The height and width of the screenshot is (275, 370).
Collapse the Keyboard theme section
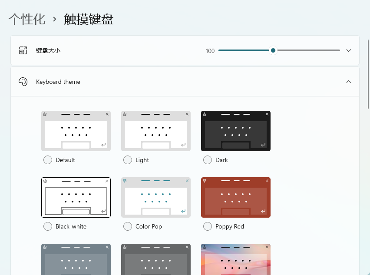(349, 82)
